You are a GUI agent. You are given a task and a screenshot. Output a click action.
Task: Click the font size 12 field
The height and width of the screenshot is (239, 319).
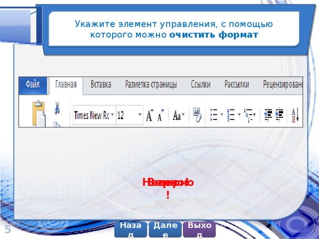[x=130, y=115]
